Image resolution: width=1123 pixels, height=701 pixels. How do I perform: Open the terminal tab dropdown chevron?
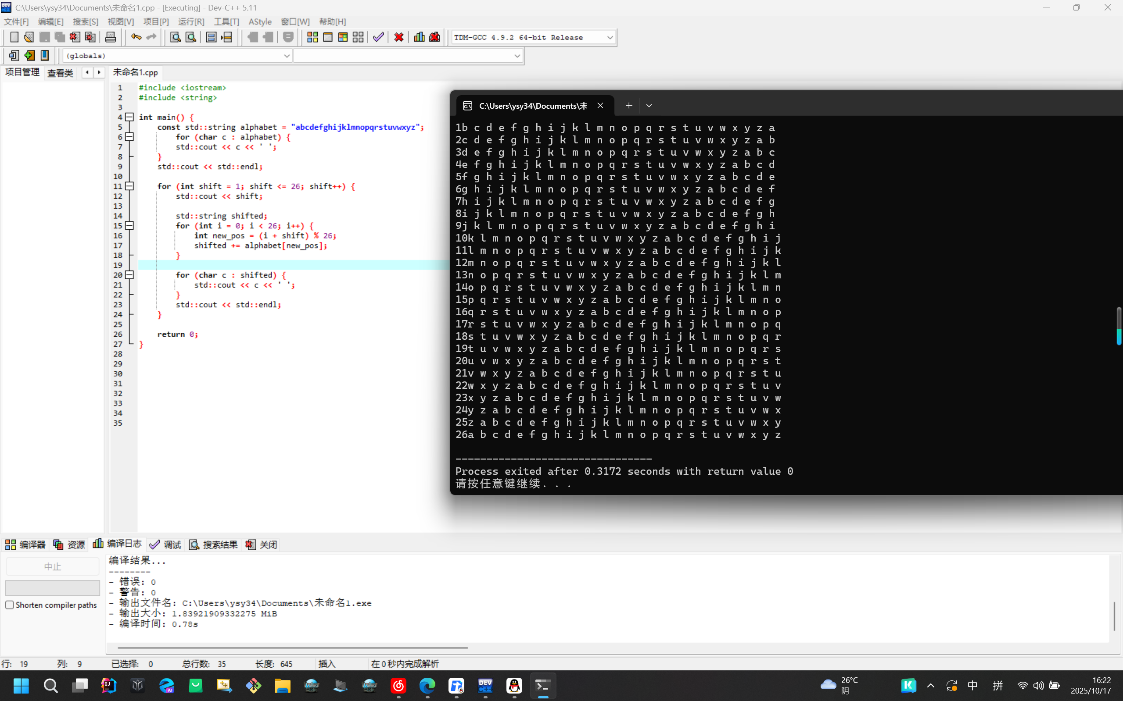pos(649,106)
